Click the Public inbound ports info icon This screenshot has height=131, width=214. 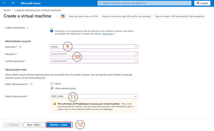pyautogui.click(x=31, y=84)
